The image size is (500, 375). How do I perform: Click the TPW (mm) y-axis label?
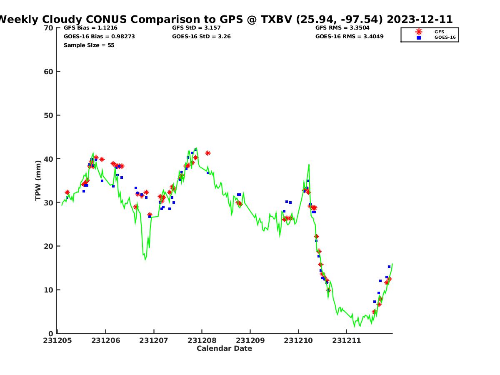coord(38,180)
